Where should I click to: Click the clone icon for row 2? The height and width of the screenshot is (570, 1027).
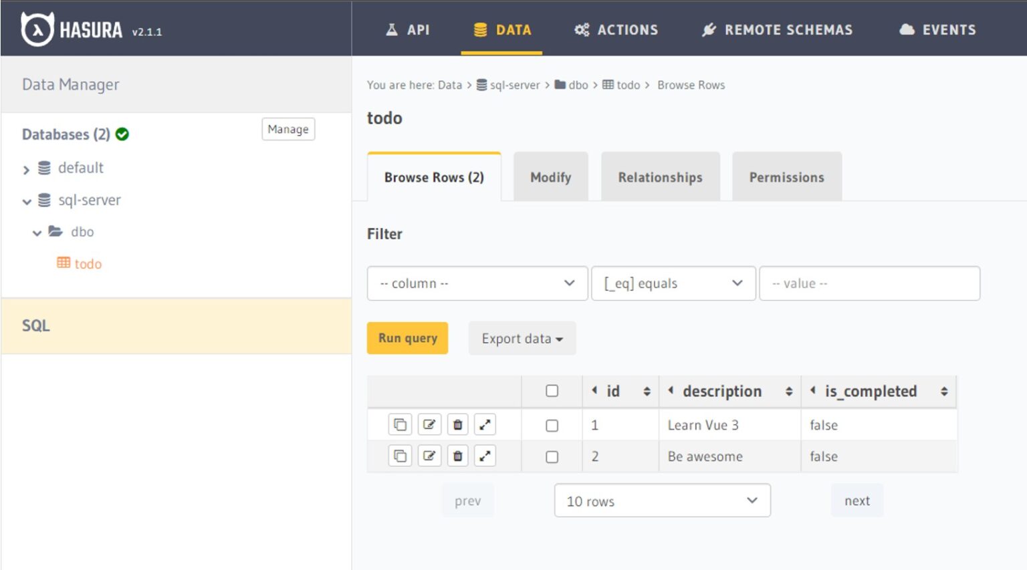click(x=400, y=456)
